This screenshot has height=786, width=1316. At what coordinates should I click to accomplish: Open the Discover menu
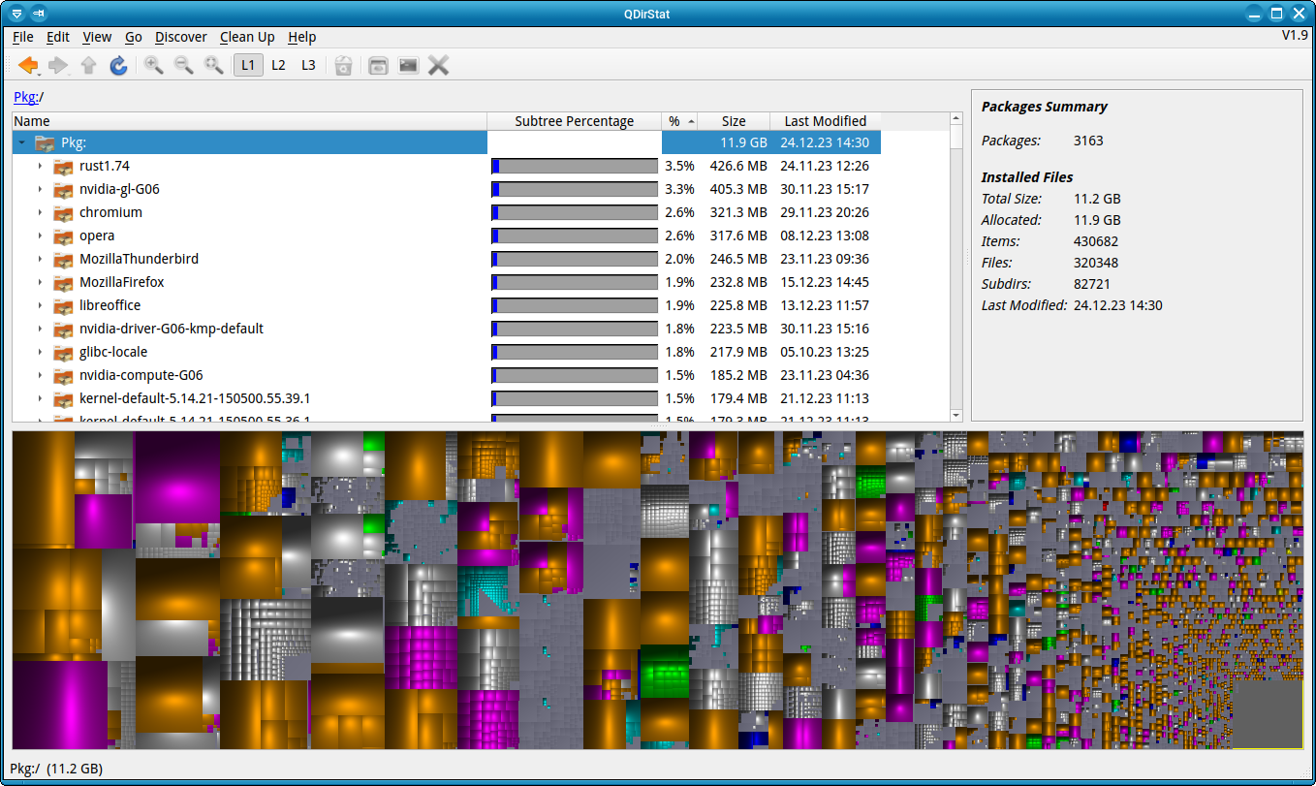point(181,37)
